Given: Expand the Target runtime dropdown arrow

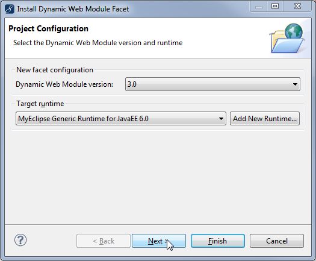Looking at the screenshot, I should tap(221, 119).
